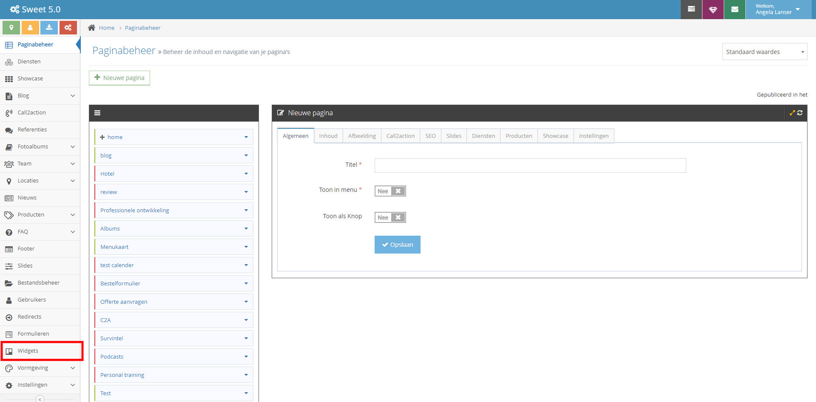Expand the Blog sidebar submenu
The image size is (816, 402).
[x=73, y=96]
